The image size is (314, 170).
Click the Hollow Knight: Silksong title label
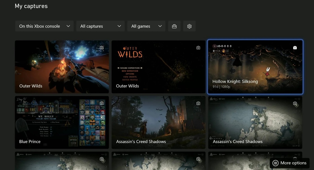point(235,81)
